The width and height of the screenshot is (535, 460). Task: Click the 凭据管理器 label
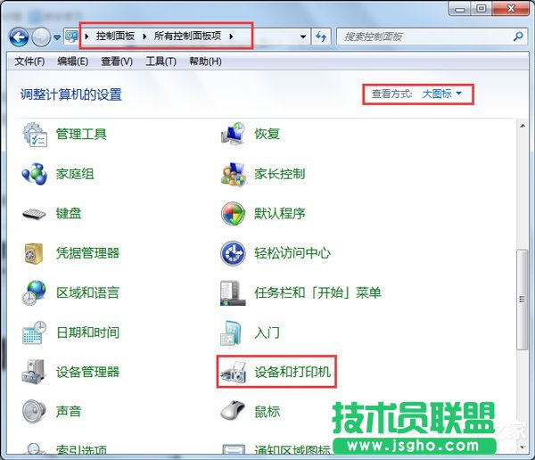coord(87,253)
